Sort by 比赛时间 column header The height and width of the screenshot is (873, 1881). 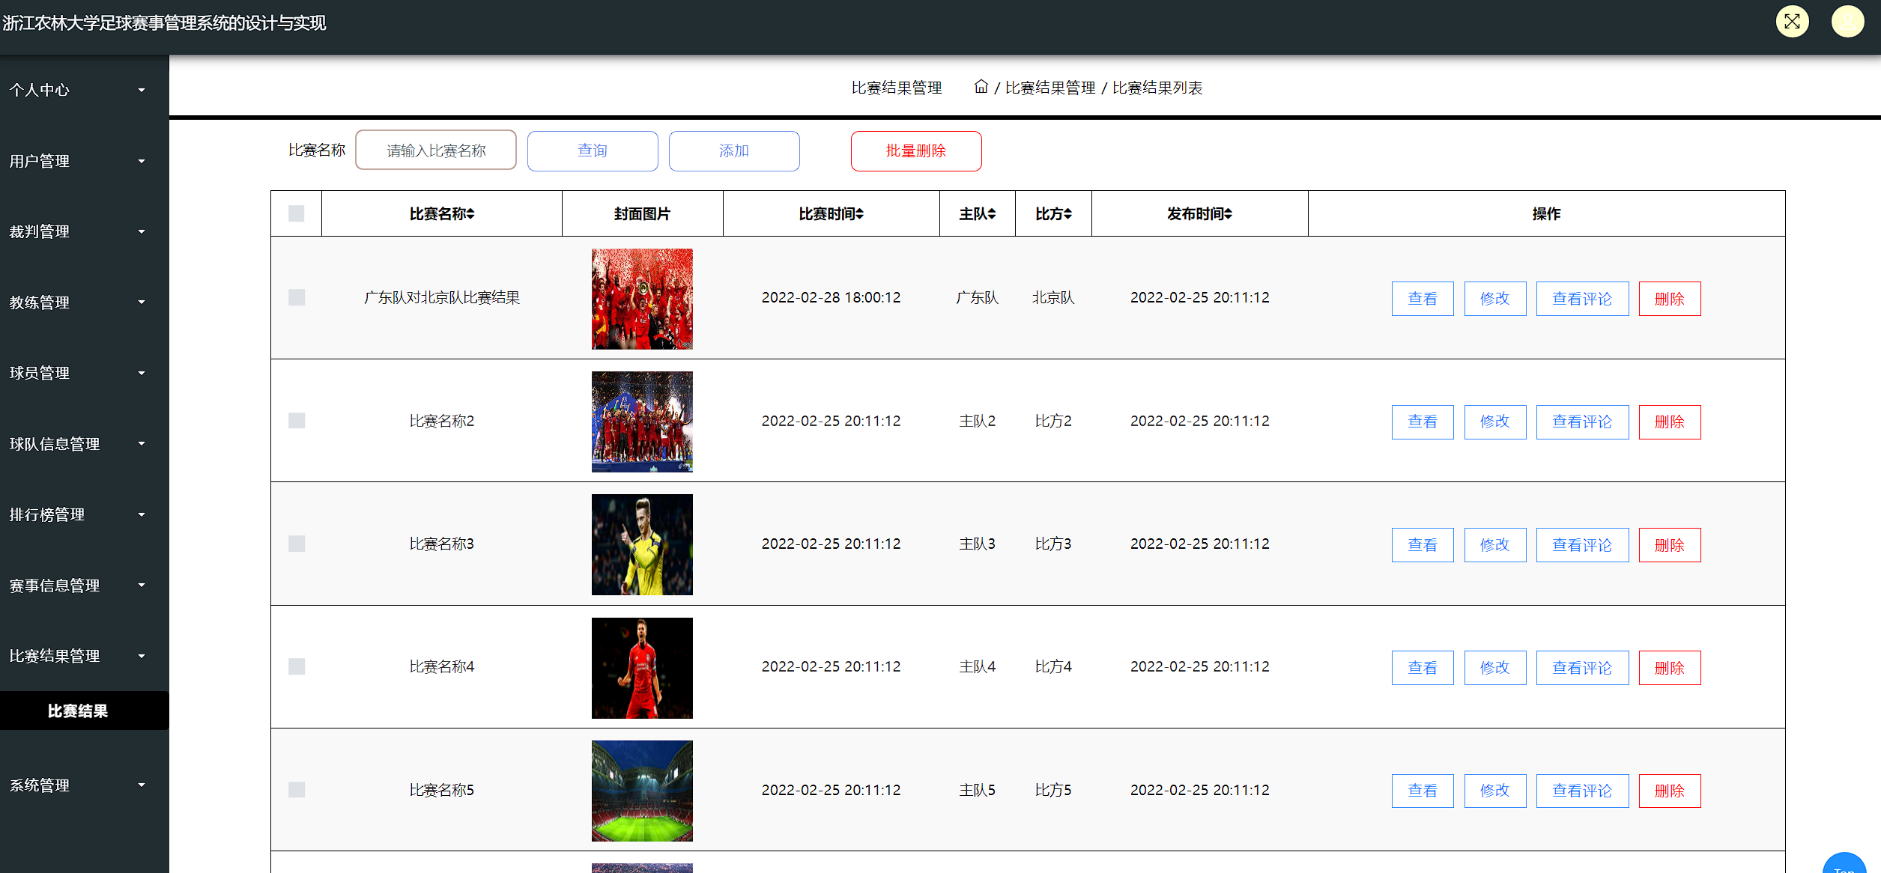(x=831, y=214)
